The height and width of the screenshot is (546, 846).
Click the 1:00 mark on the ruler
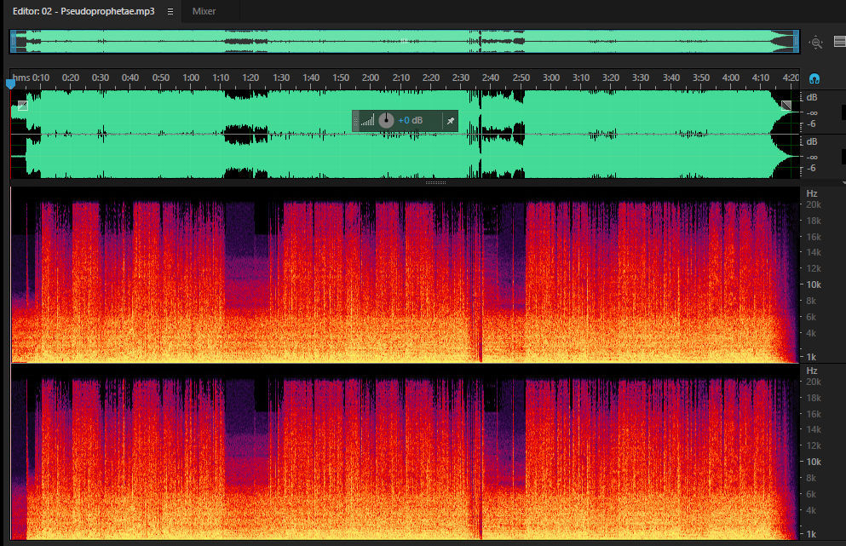pyautogui.click(x=191, y=78)
